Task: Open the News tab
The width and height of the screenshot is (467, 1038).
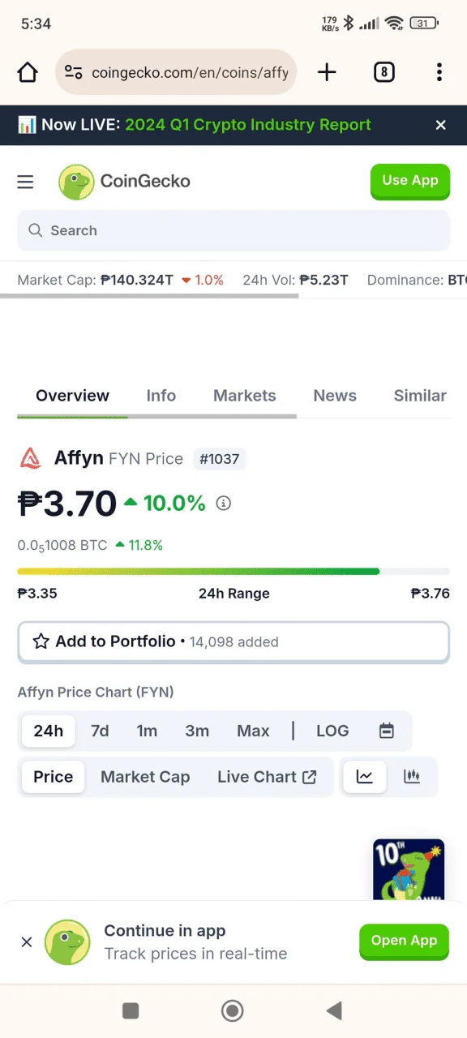Action: coord(335,396)
